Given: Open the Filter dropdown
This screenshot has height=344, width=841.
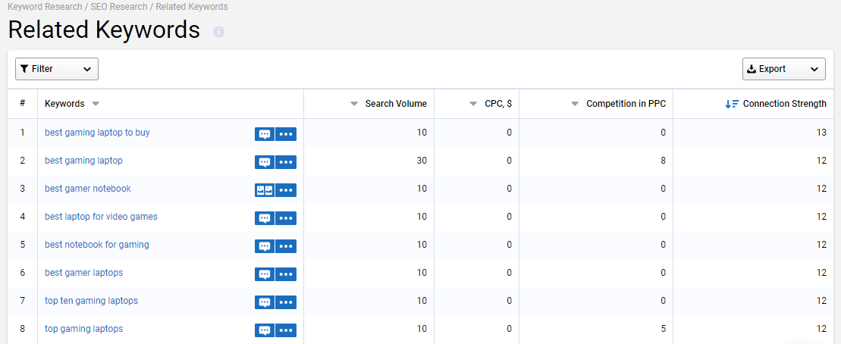Looking at the screenshot, I should click(x=57, y=69).
